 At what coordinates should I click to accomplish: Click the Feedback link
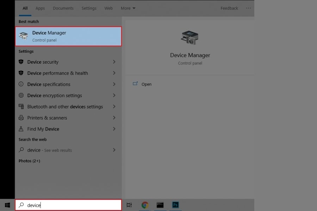coord(229,8)
